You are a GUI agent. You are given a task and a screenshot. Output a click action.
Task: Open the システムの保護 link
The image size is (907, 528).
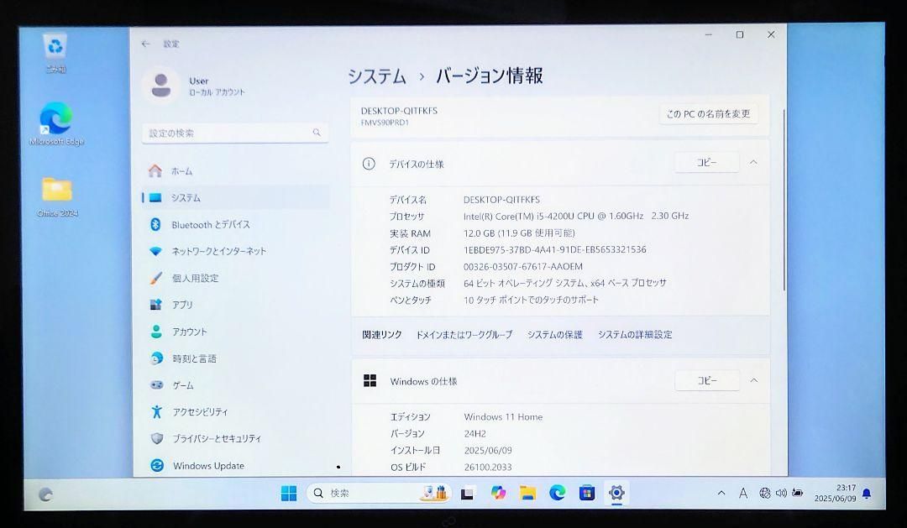coord(555,335)
